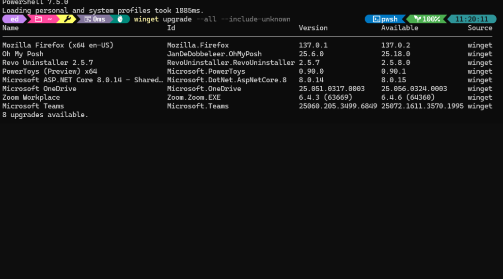Select 'PowerToys (Preview) x64' package name
The image size is (503, 279).
[x=50, y=71]
